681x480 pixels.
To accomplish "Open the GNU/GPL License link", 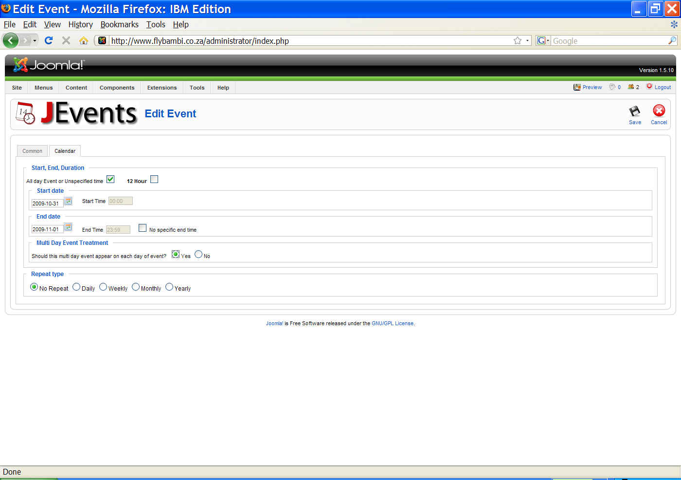I will point(392,323).
